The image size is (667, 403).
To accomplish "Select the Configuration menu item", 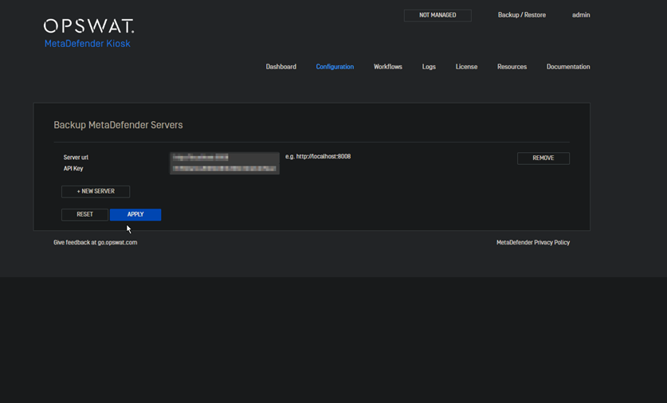I will [x=335, y=67].
